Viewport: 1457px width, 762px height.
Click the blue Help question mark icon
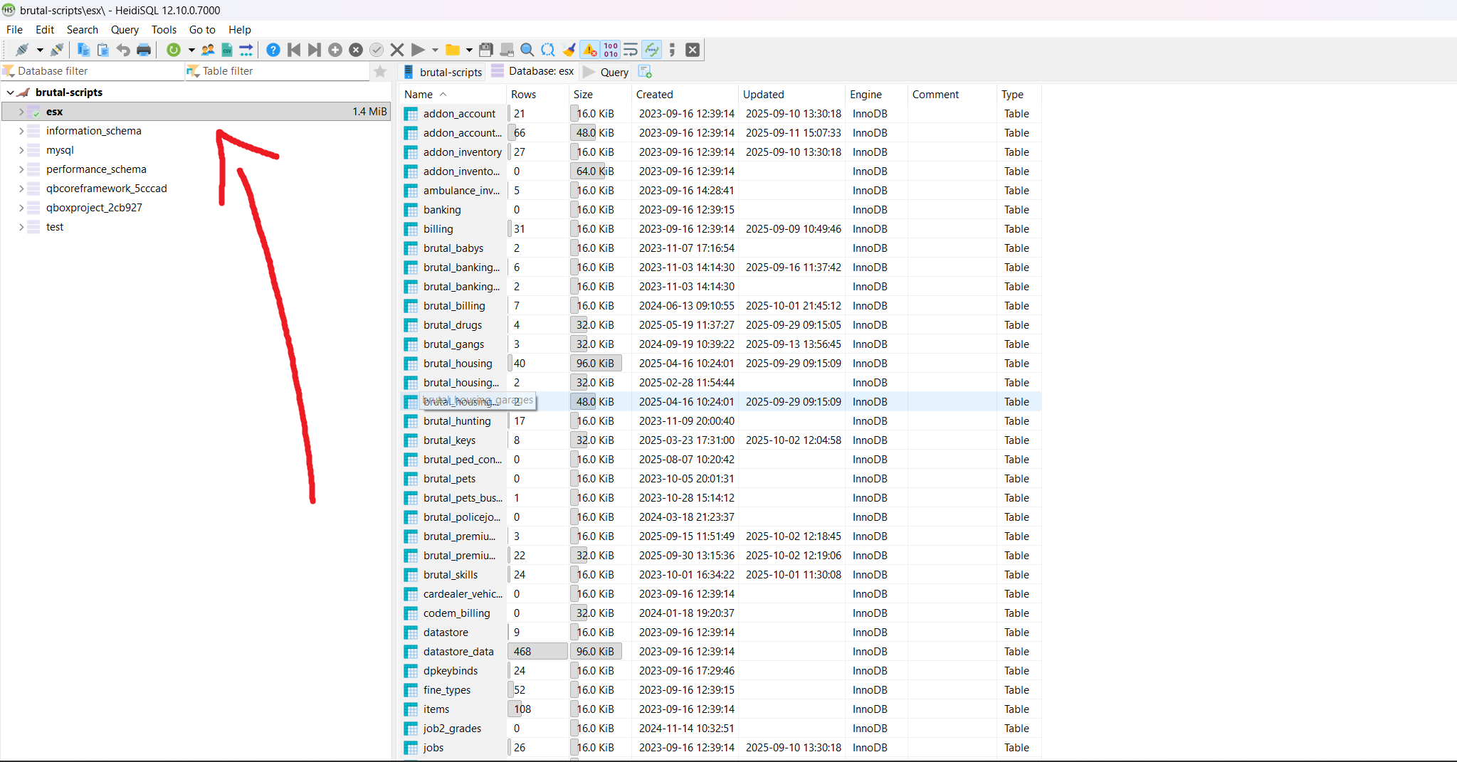pos(273,50)
